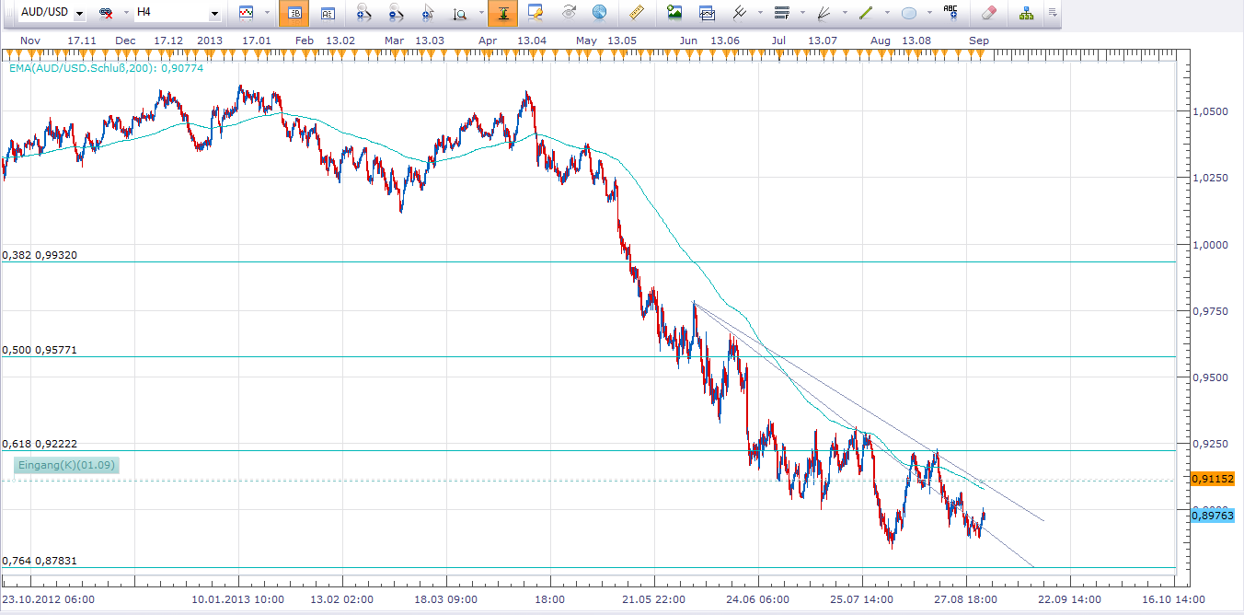Select the eraser tool
The image size is (1244, 615).
coord(988,14)
